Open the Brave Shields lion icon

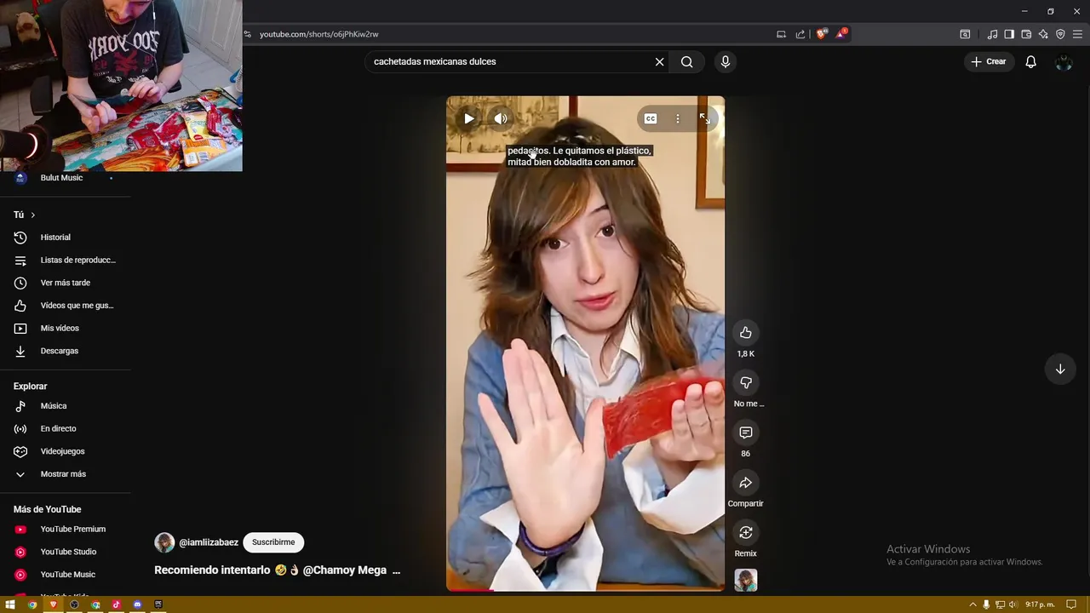coord(822,34)
